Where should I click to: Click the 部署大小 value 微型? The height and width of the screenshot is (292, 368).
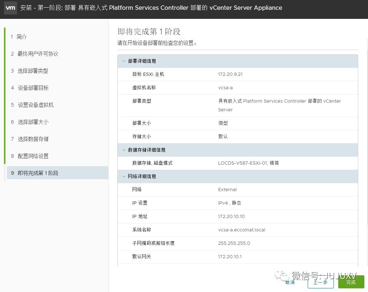(x=223, y=123)
